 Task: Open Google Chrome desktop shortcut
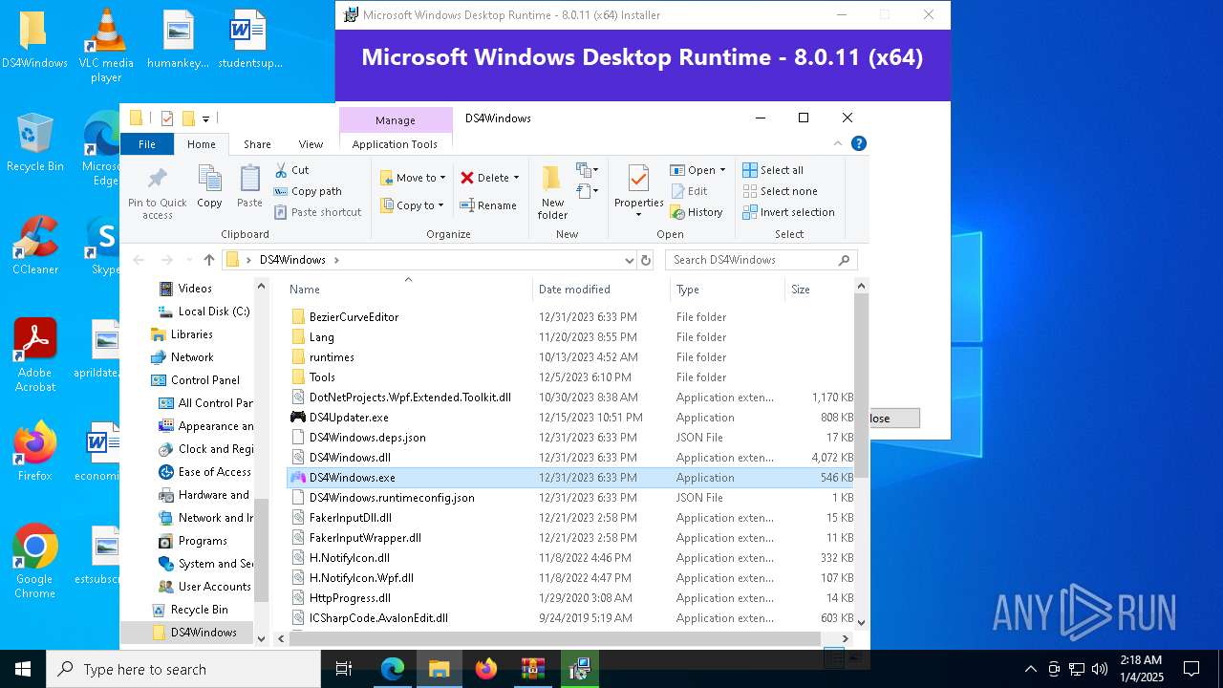(34, 561)
